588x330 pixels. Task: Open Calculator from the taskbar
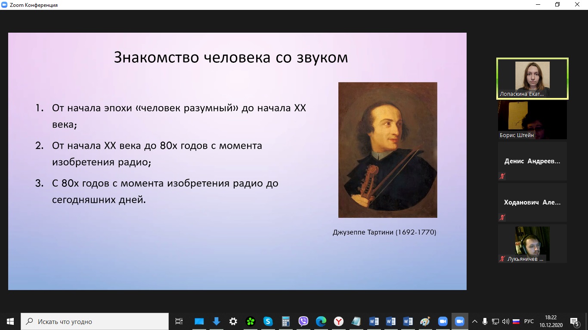click(285, 321)
